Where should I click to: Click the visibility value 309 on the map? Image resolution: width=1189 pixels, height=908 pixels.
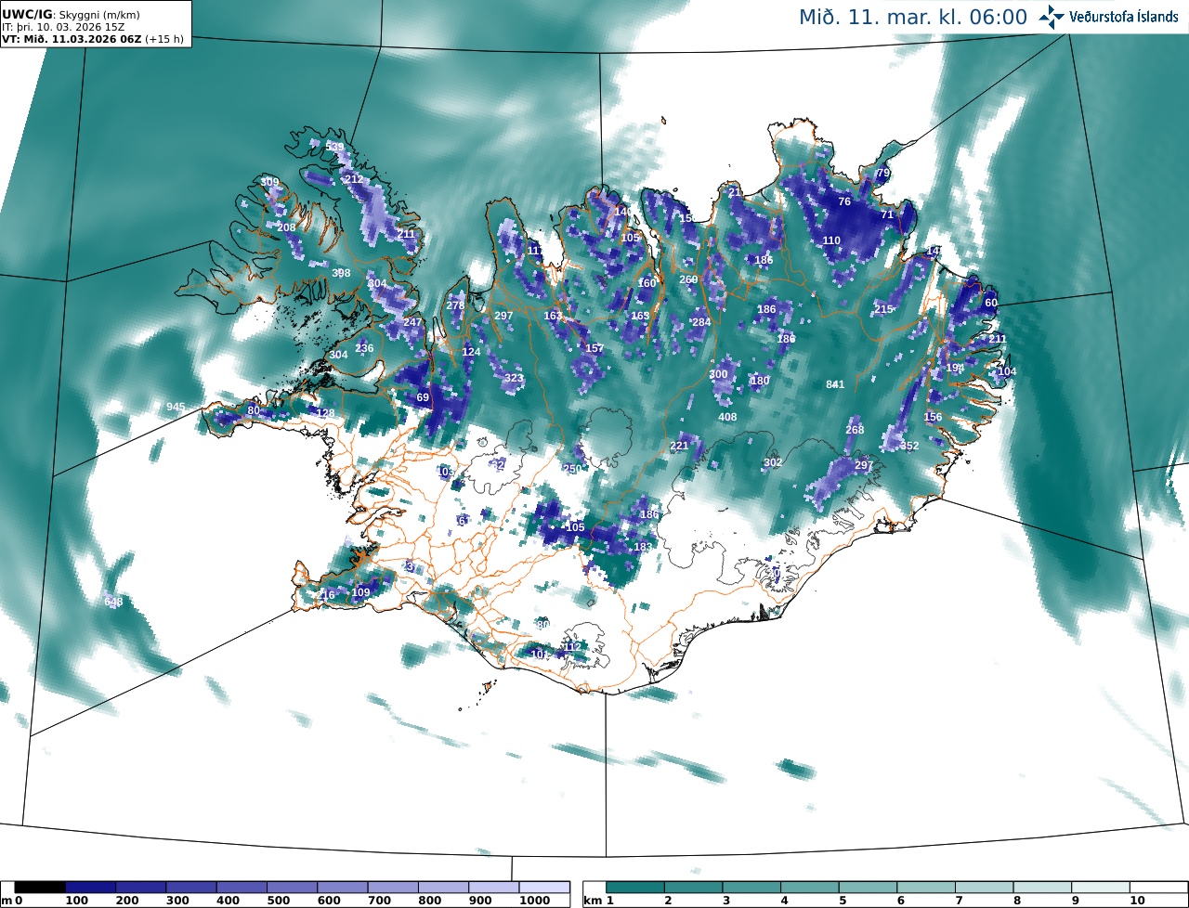(269, 182)
